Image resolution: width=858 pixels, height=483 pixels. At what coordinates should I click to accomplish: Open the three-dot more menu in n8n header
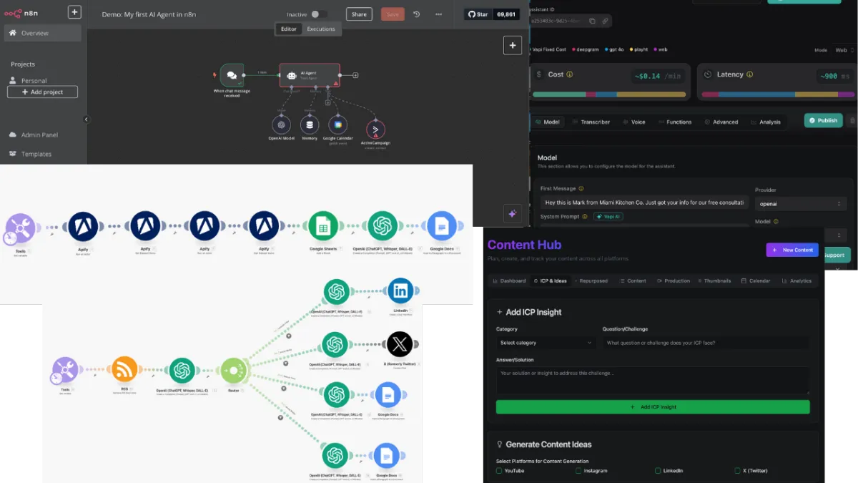(x=438, y=14)
